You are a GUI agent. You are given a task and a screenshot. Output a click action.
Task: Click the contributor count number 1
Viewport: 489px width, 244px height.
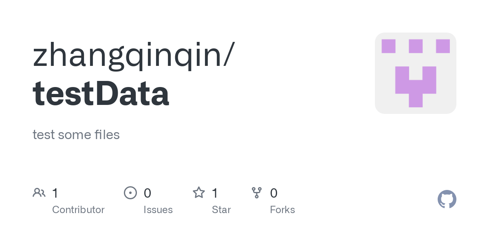(55, 193)
